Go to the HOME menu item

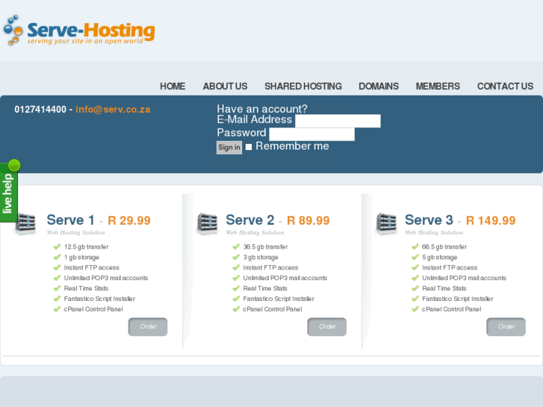click(173, 86)
